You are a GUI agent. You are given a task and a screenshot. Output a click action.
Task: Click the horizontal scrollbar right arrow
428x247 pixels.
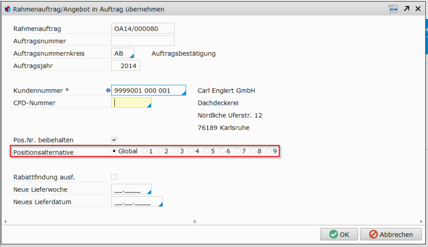421,222
